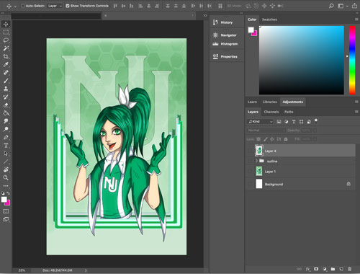Select the History Brush tool
The height and width of the screenshot is (274, 360).
(x=6, y=97)
